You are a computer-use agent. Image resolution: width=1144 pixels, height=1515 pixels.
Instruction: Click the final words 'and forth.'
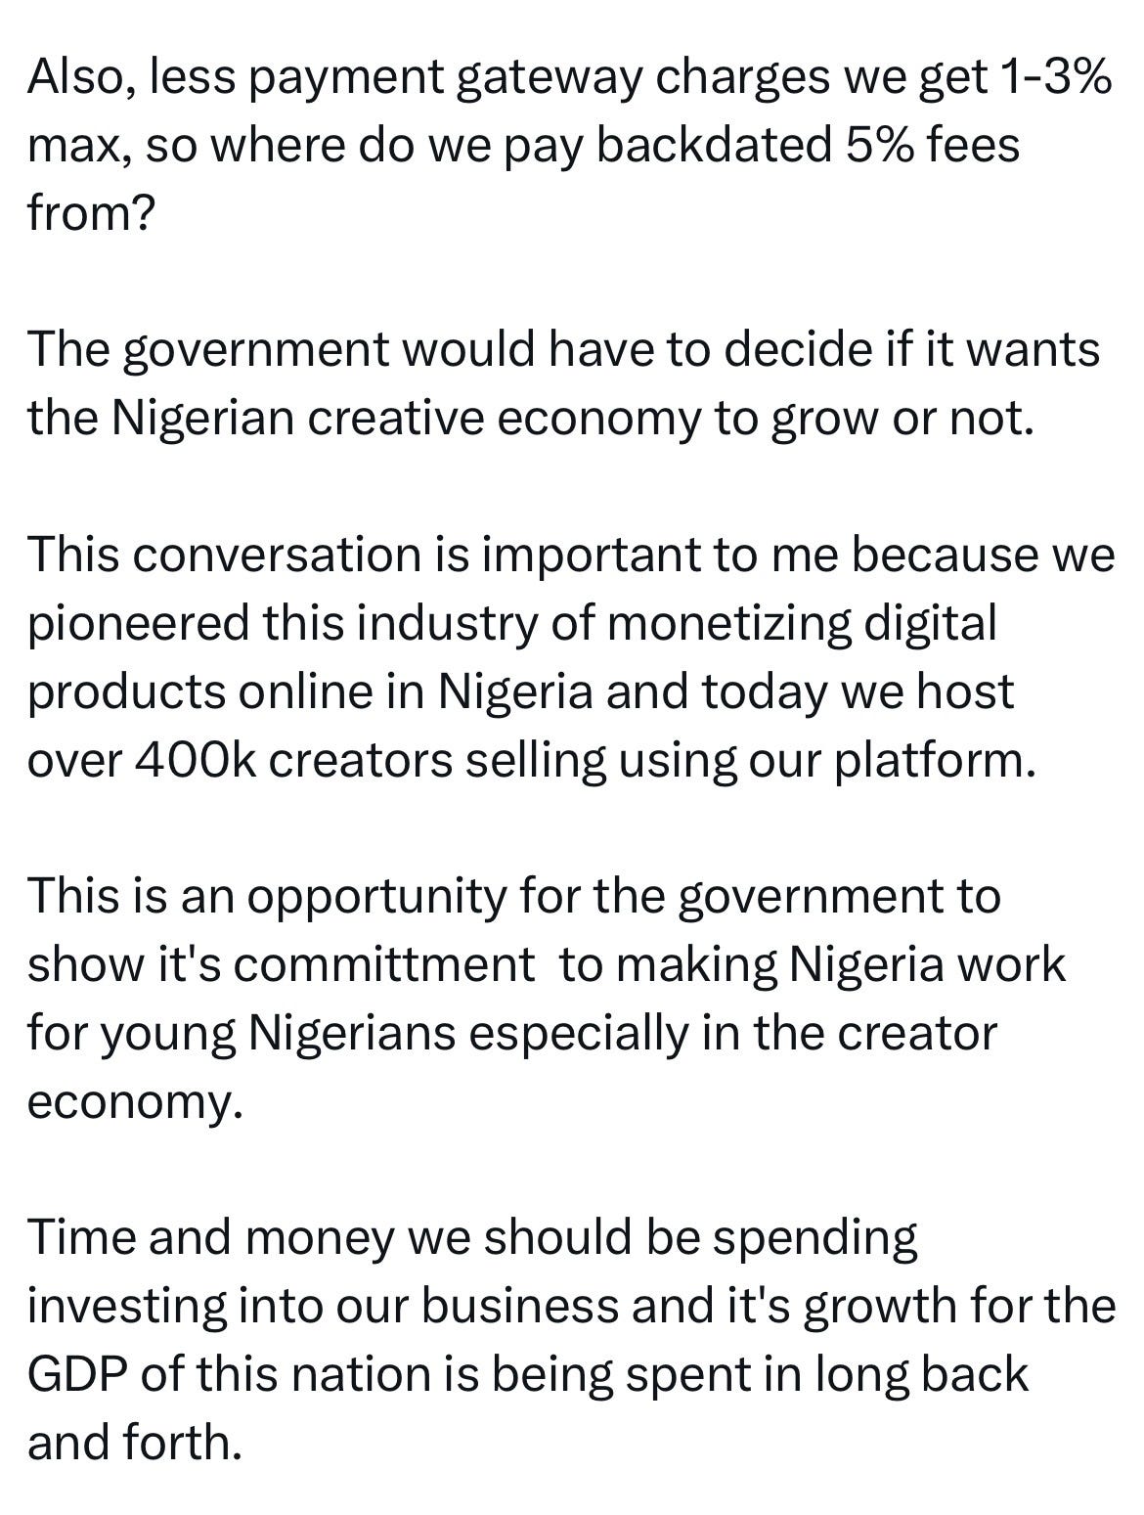(134, 1443)
